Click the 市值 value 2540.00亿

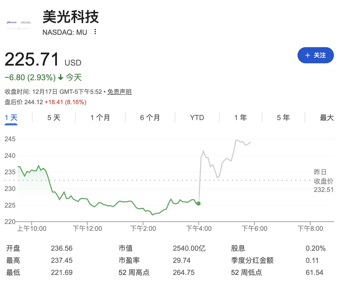[189, 248]
